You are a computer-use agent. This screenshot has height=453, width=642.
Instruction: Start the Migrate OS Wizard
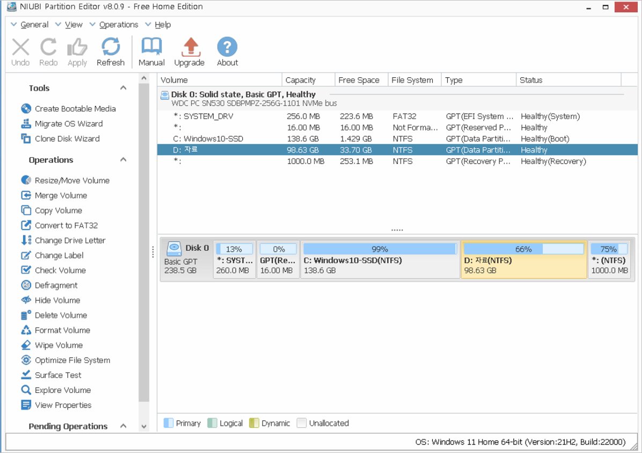[68, 124]
